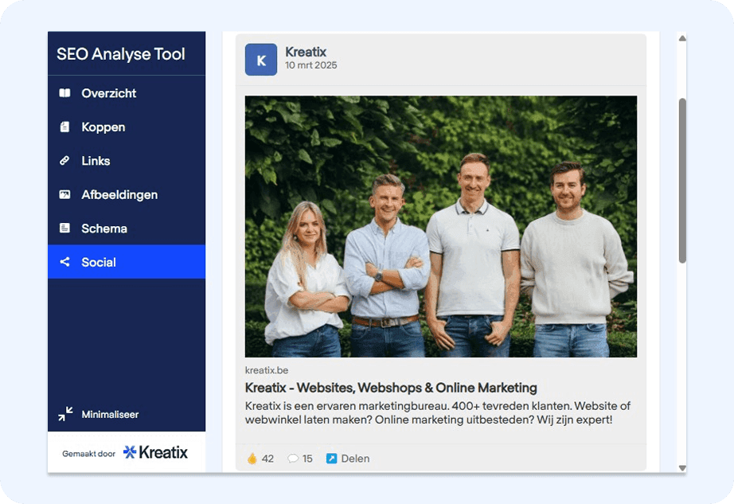
Task: Click the thumbs-up like icon
Action: point(252,459)
